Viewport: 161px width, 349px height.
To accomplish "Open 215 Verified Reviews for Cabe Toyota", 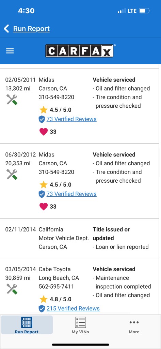I will (x=73, y=308).
